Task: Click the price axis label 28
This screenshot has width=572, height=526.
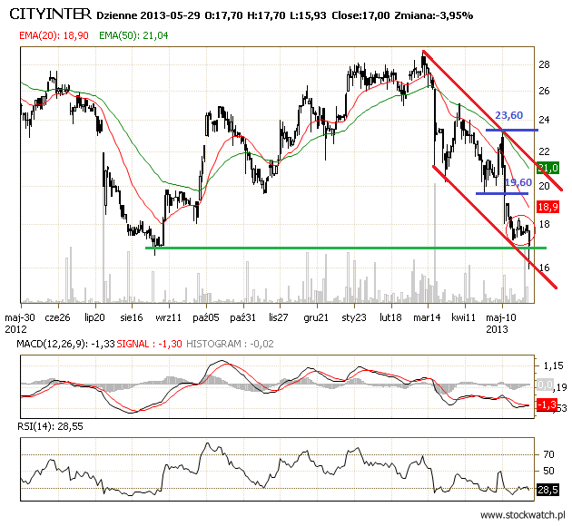Action: pos(544,64)
